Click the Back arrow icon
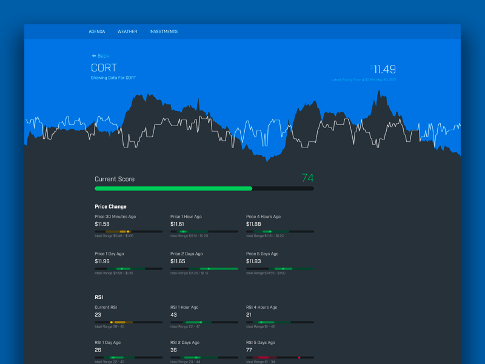 click(x=94, y=56)
